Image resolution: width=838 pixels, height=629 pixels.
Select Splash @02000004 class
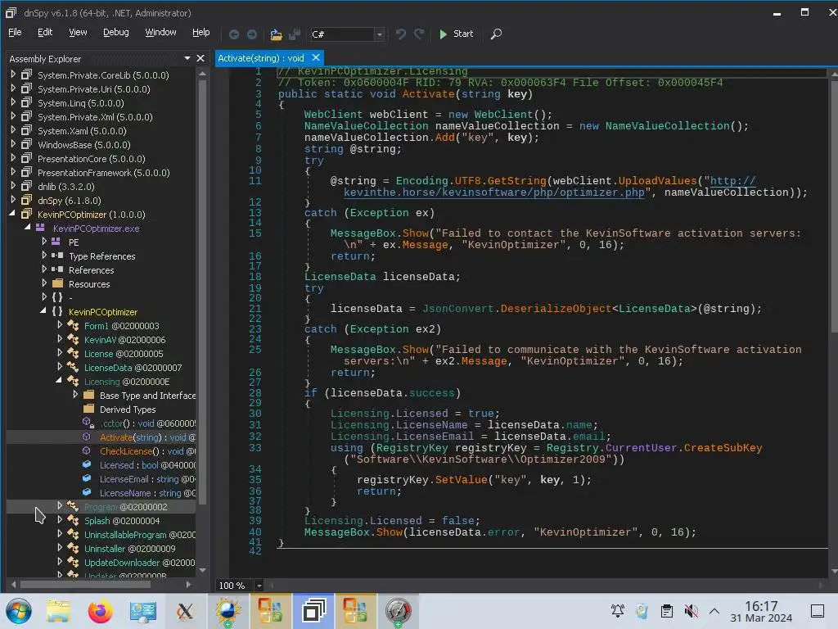122,520
